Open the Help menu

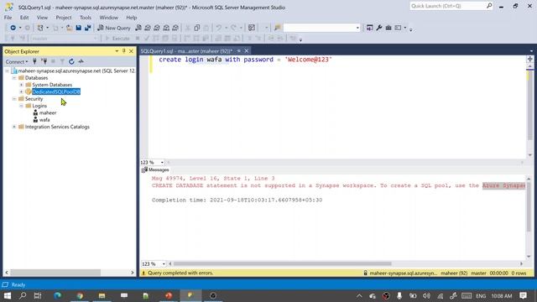coord(132,18)
